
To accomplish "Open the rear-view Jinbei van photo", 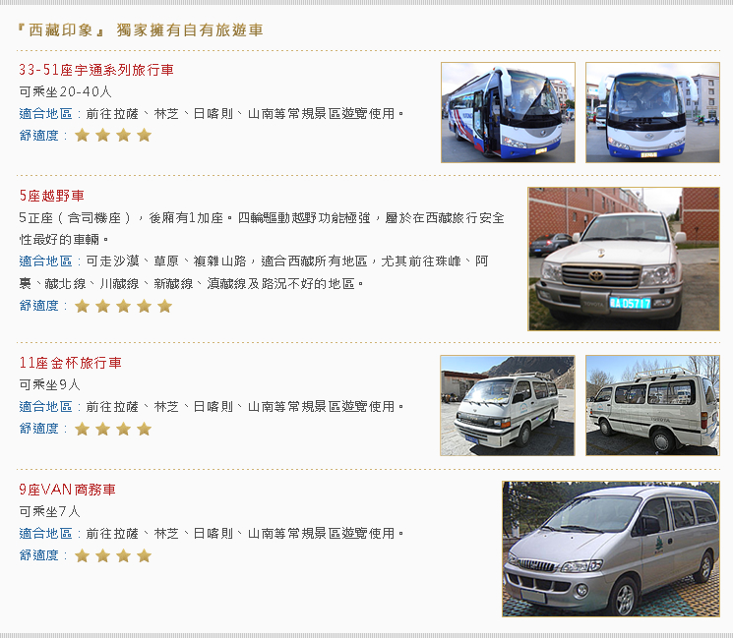I will tap(652, 405).
